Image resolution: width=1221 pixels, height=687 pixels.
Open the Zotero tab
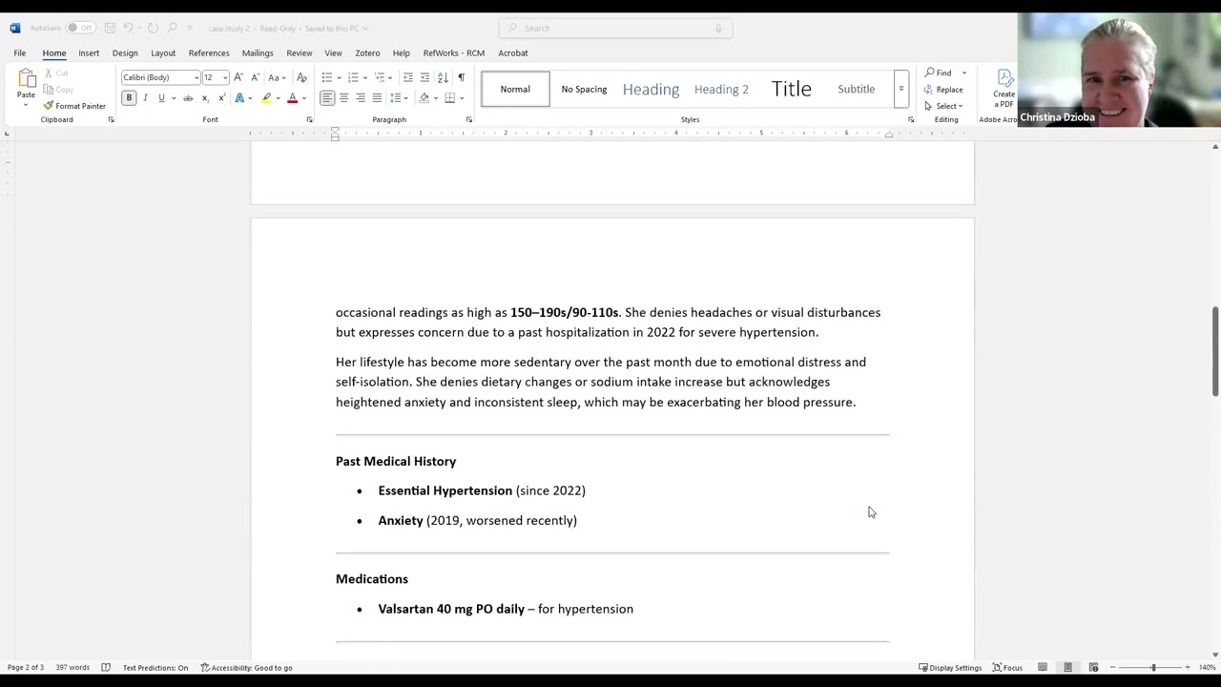367,52
